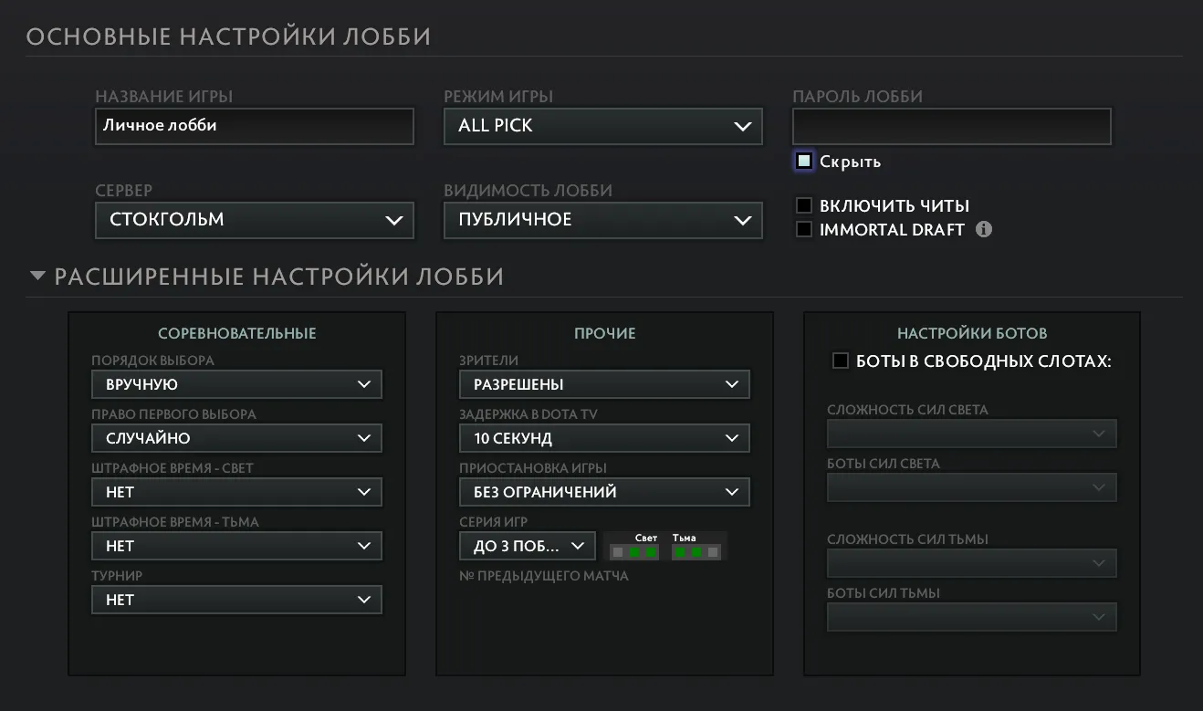The width and height of the screenshot is (1203, 711).
Task: Open the Режим игры All Pick dropdown
Action: point(603,126)
